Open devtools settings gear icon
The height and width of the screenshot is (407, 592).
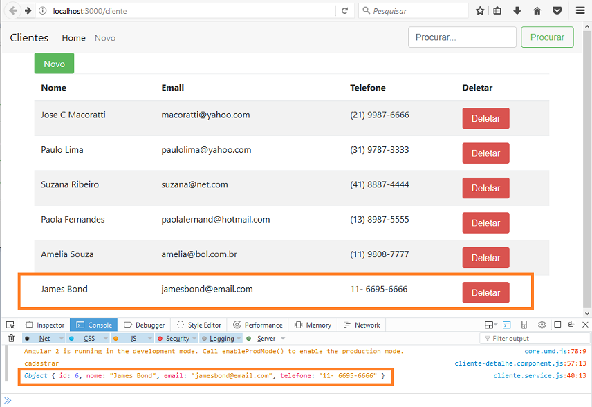click(x=542, y=324)
